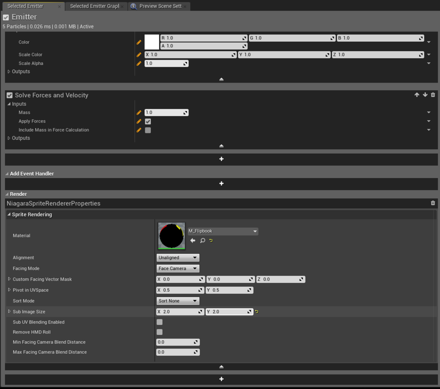Click the Color R value field

203,38
